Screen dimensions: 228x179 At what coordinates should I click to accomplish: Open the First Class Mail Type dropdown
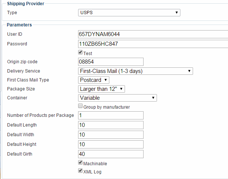coord(94,80)
